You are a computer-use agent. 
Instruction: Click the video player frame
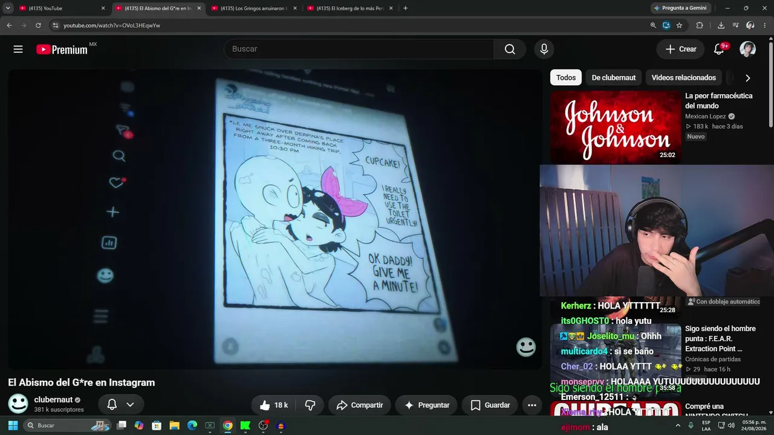275,219
